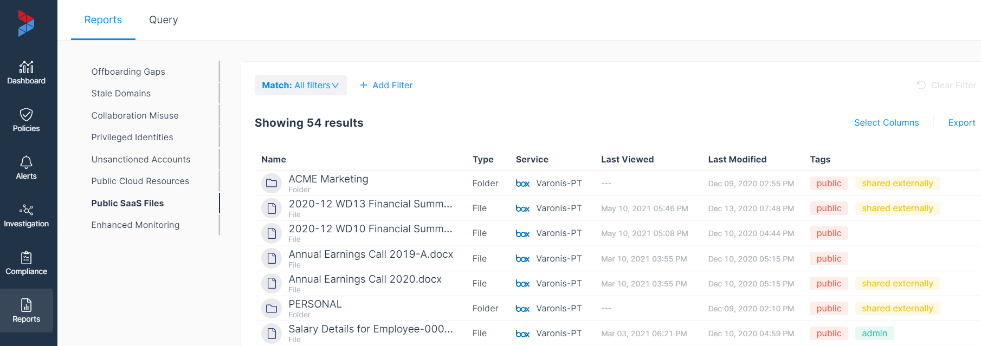Click the file icon for Annual Earnings Call 2020.docx
This screenshot has width=981, height=346.
tap(272, 283)
